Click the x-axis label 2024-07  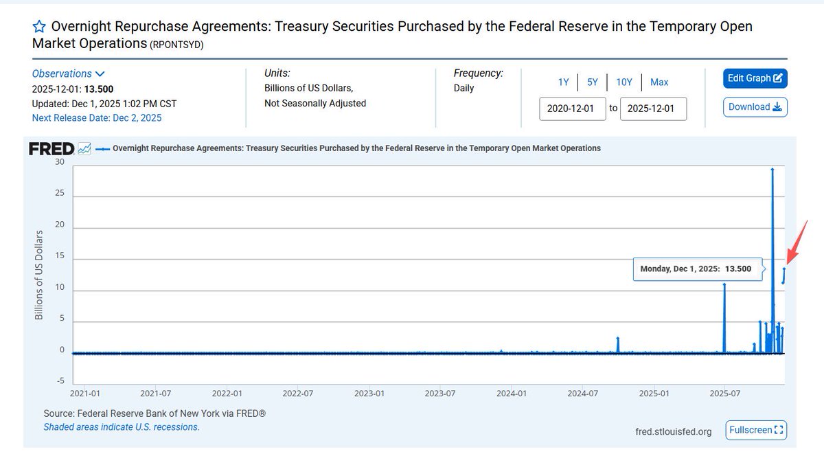(x=583, y=394)
